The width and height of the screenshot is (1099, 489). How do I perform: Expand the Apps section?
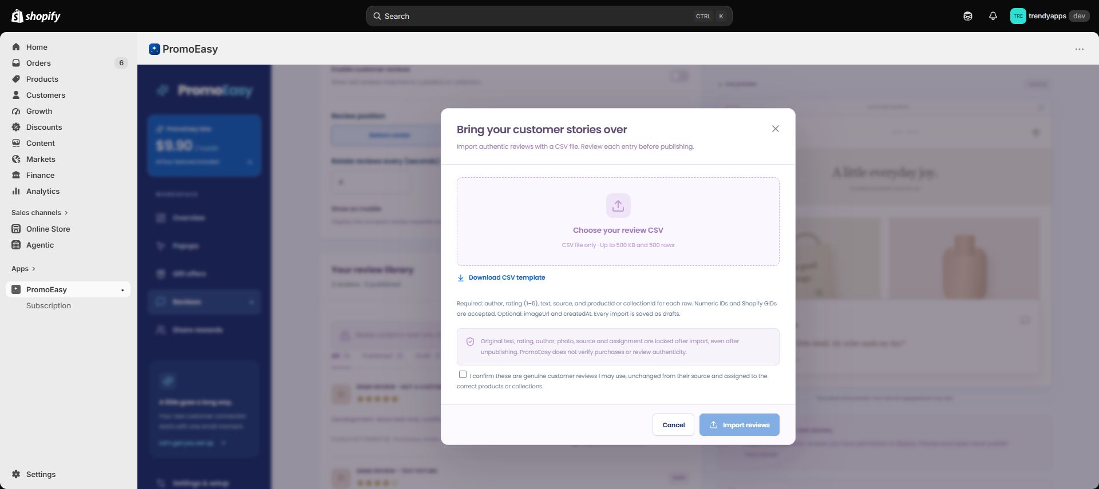coord(23,269)
